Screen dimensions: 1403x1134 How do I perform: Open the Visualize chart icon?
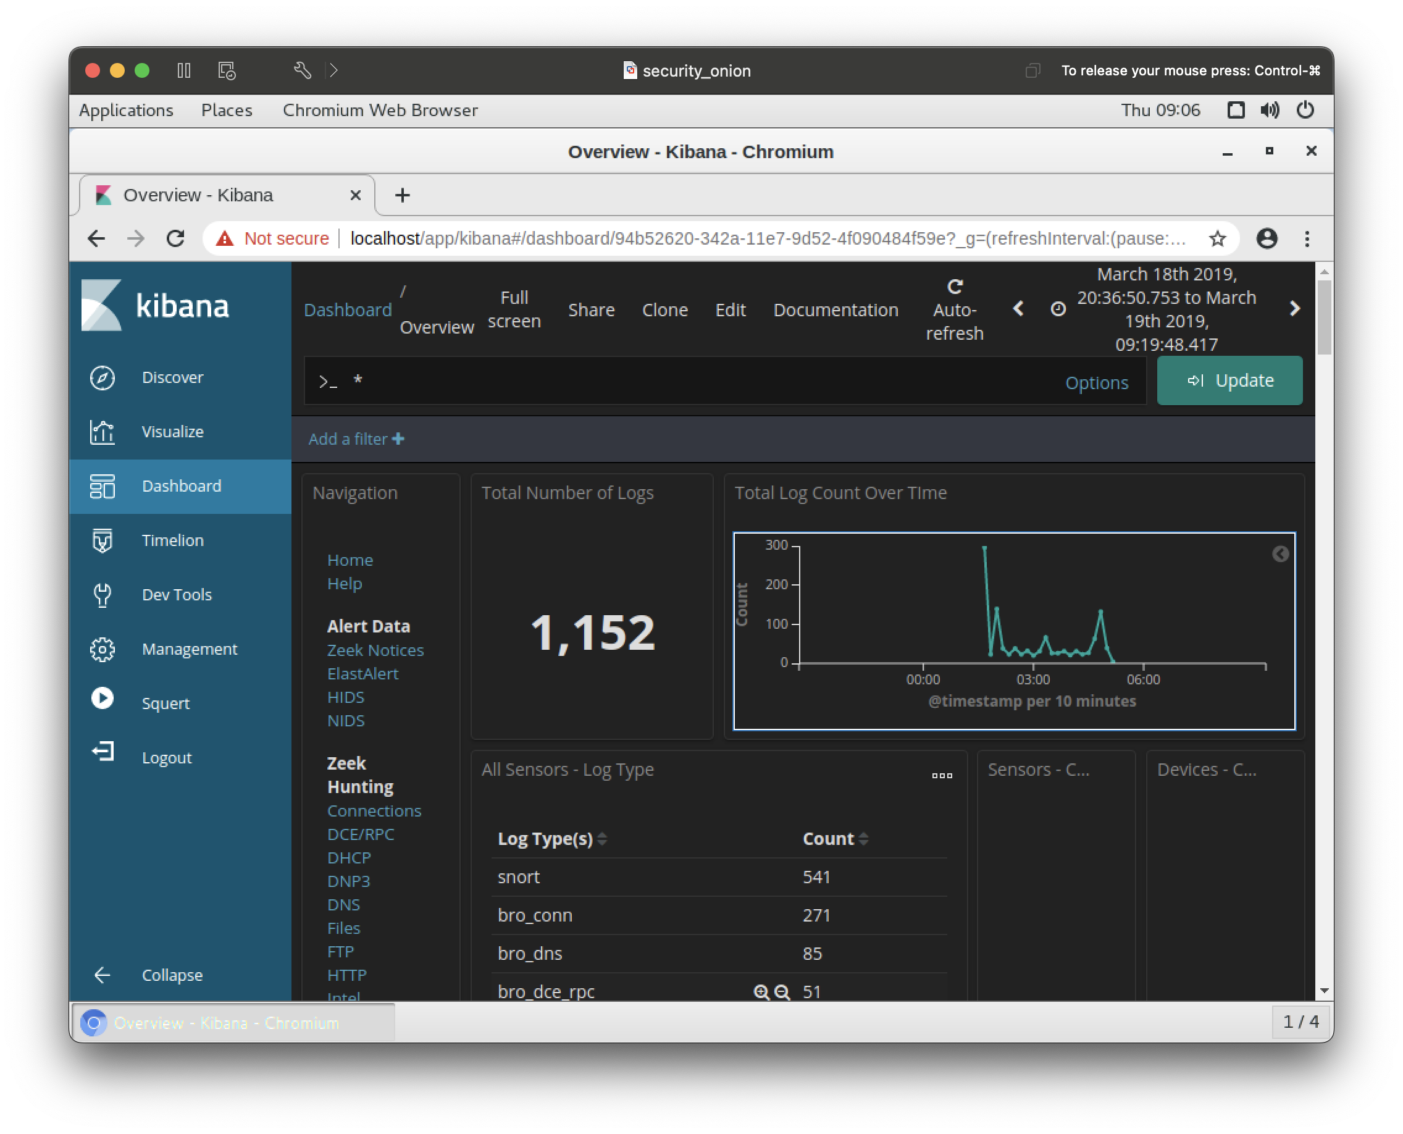pos(103,432)
